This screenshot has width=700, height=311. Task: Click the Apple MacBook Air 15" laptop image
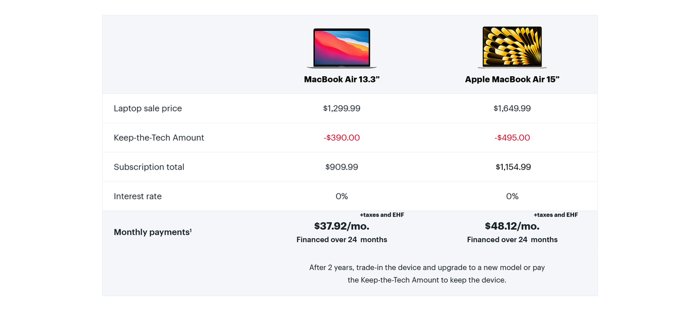(x=512, y=48)
